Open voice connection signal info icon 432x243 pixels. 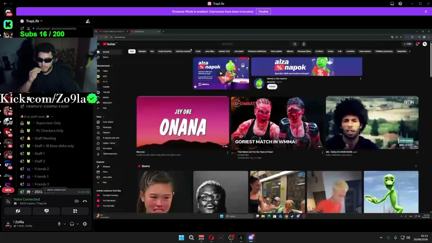pyautogui.click(x=8, y=201)
